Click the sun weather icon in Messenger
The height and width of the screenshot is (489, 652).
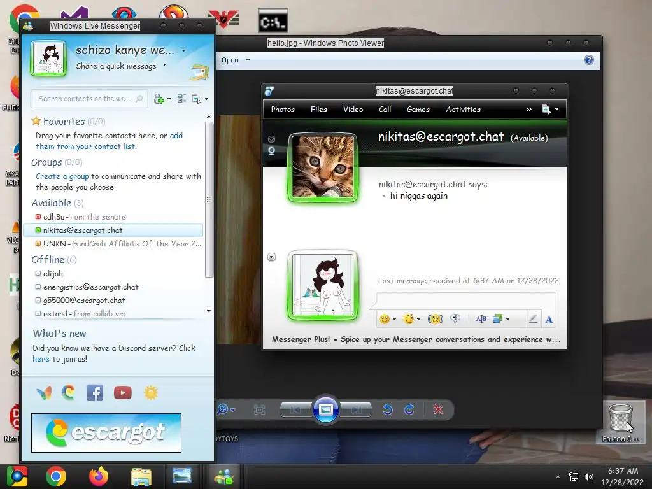click(151, 393)
